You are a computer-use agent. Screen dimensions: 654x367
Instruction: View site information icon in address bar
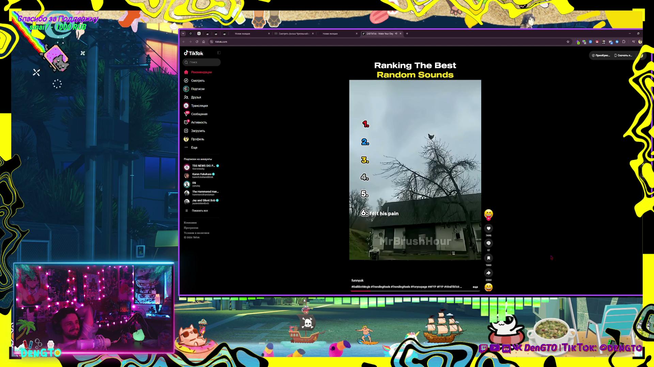click(x=212, y=42)
